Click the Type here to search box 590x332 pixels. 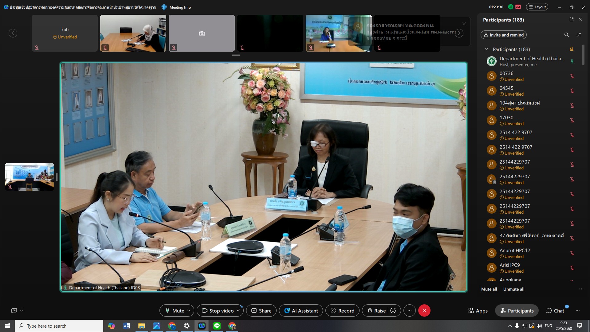59,326
